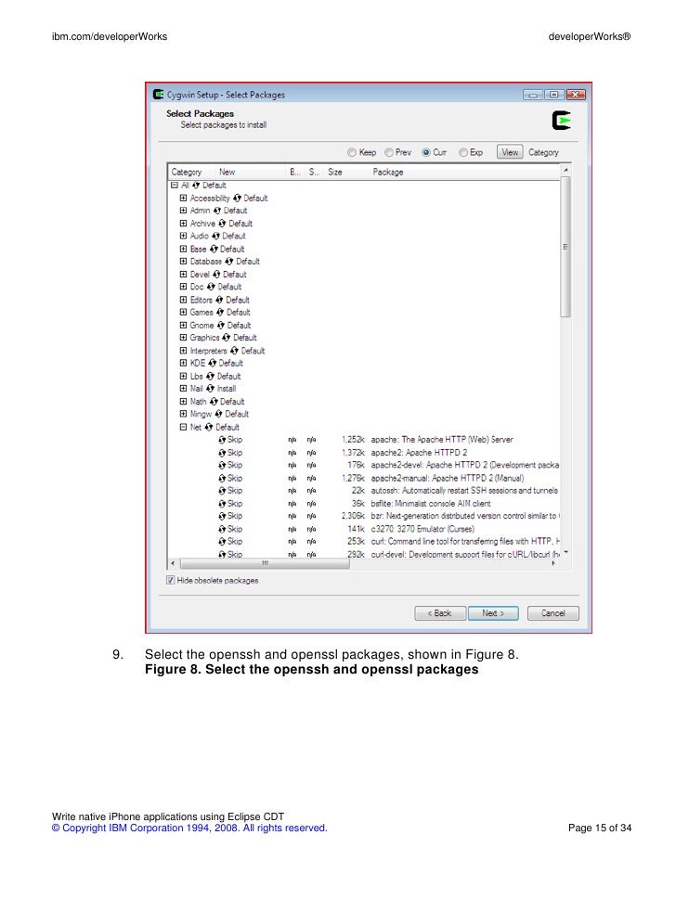Click the scroll left arrow of package list

coord(174,563)
